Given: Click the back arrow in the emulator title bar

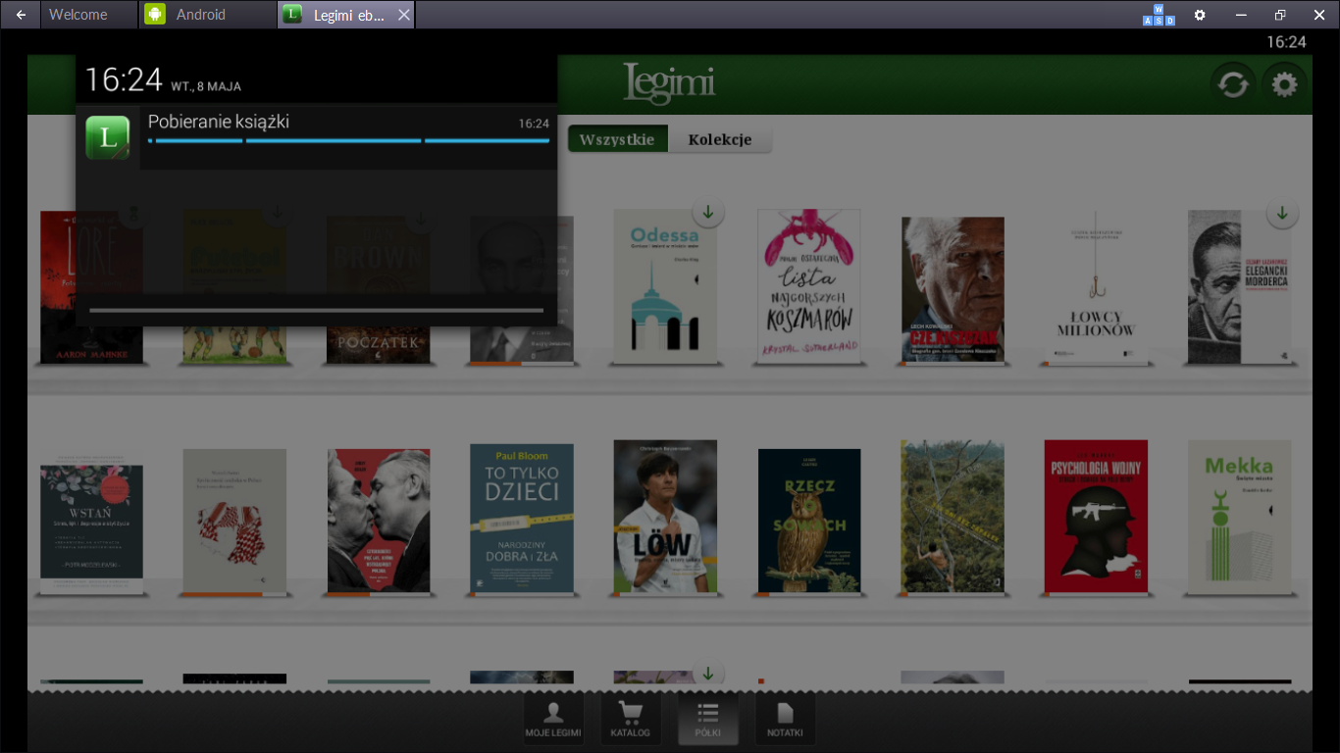Looking at the screenshot, I should click(21, 15).
